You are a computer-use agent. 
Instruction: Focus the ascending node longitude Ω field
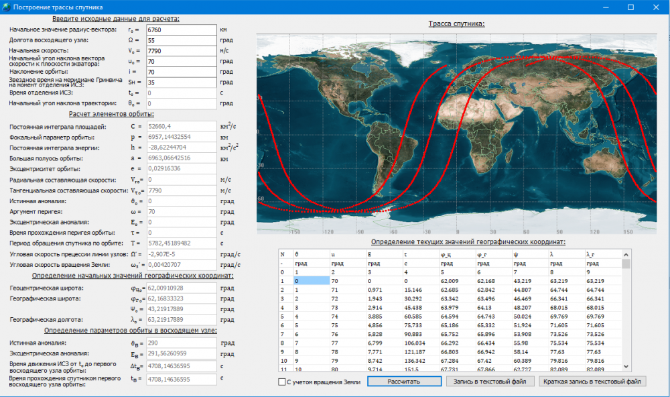[x=181, y=40]
